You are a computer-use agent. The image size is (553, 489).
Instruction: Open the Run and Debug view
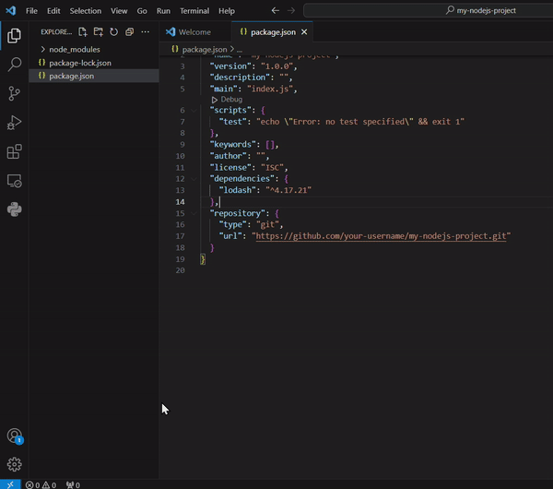coord(15,123)
